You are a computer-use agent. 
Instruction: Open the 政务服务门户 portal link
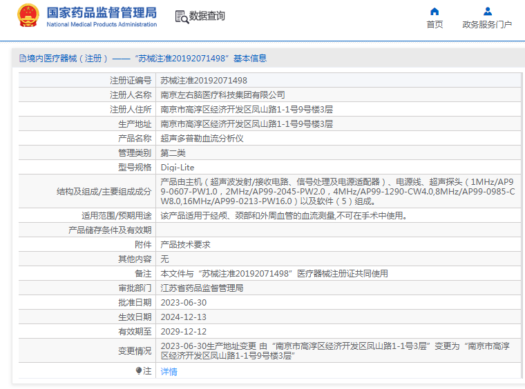click(487, 24)
